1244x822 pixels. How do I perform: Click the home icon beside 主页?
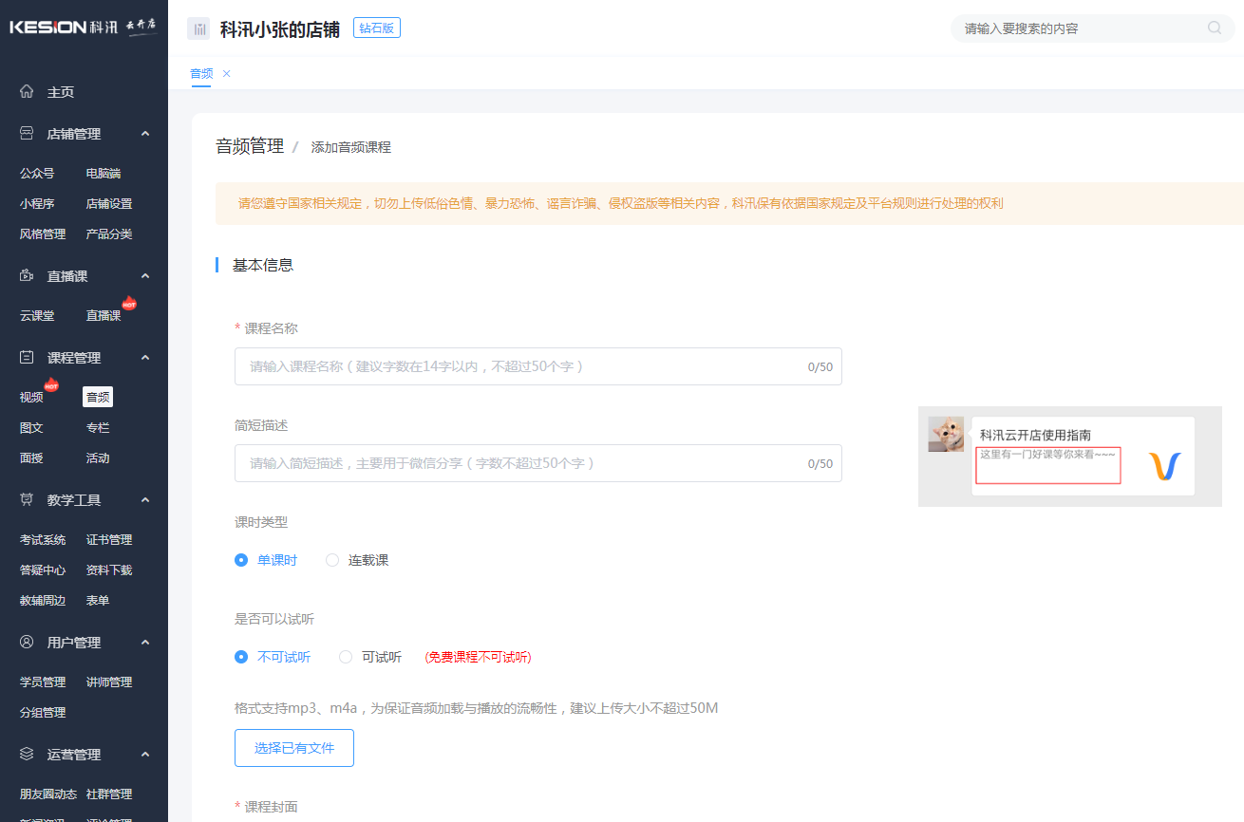[26, 90]
